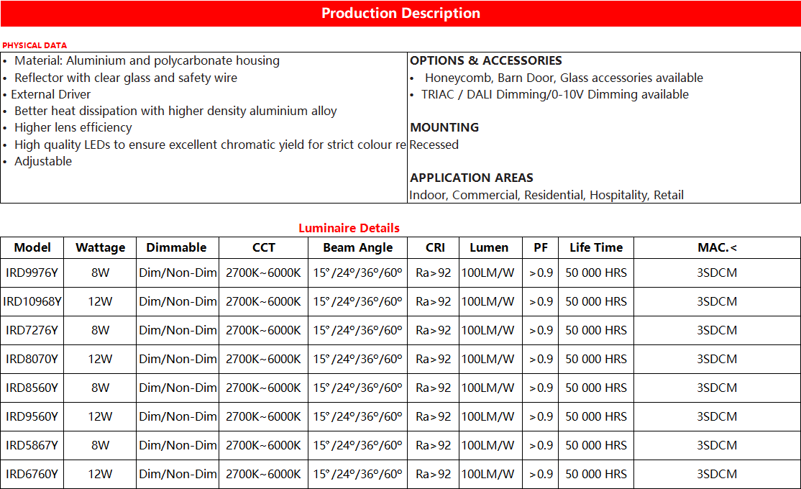Select the Luminaire Details red title
Image resolution: width=801 pixels, height=489 pixels.
click(349, 228)
